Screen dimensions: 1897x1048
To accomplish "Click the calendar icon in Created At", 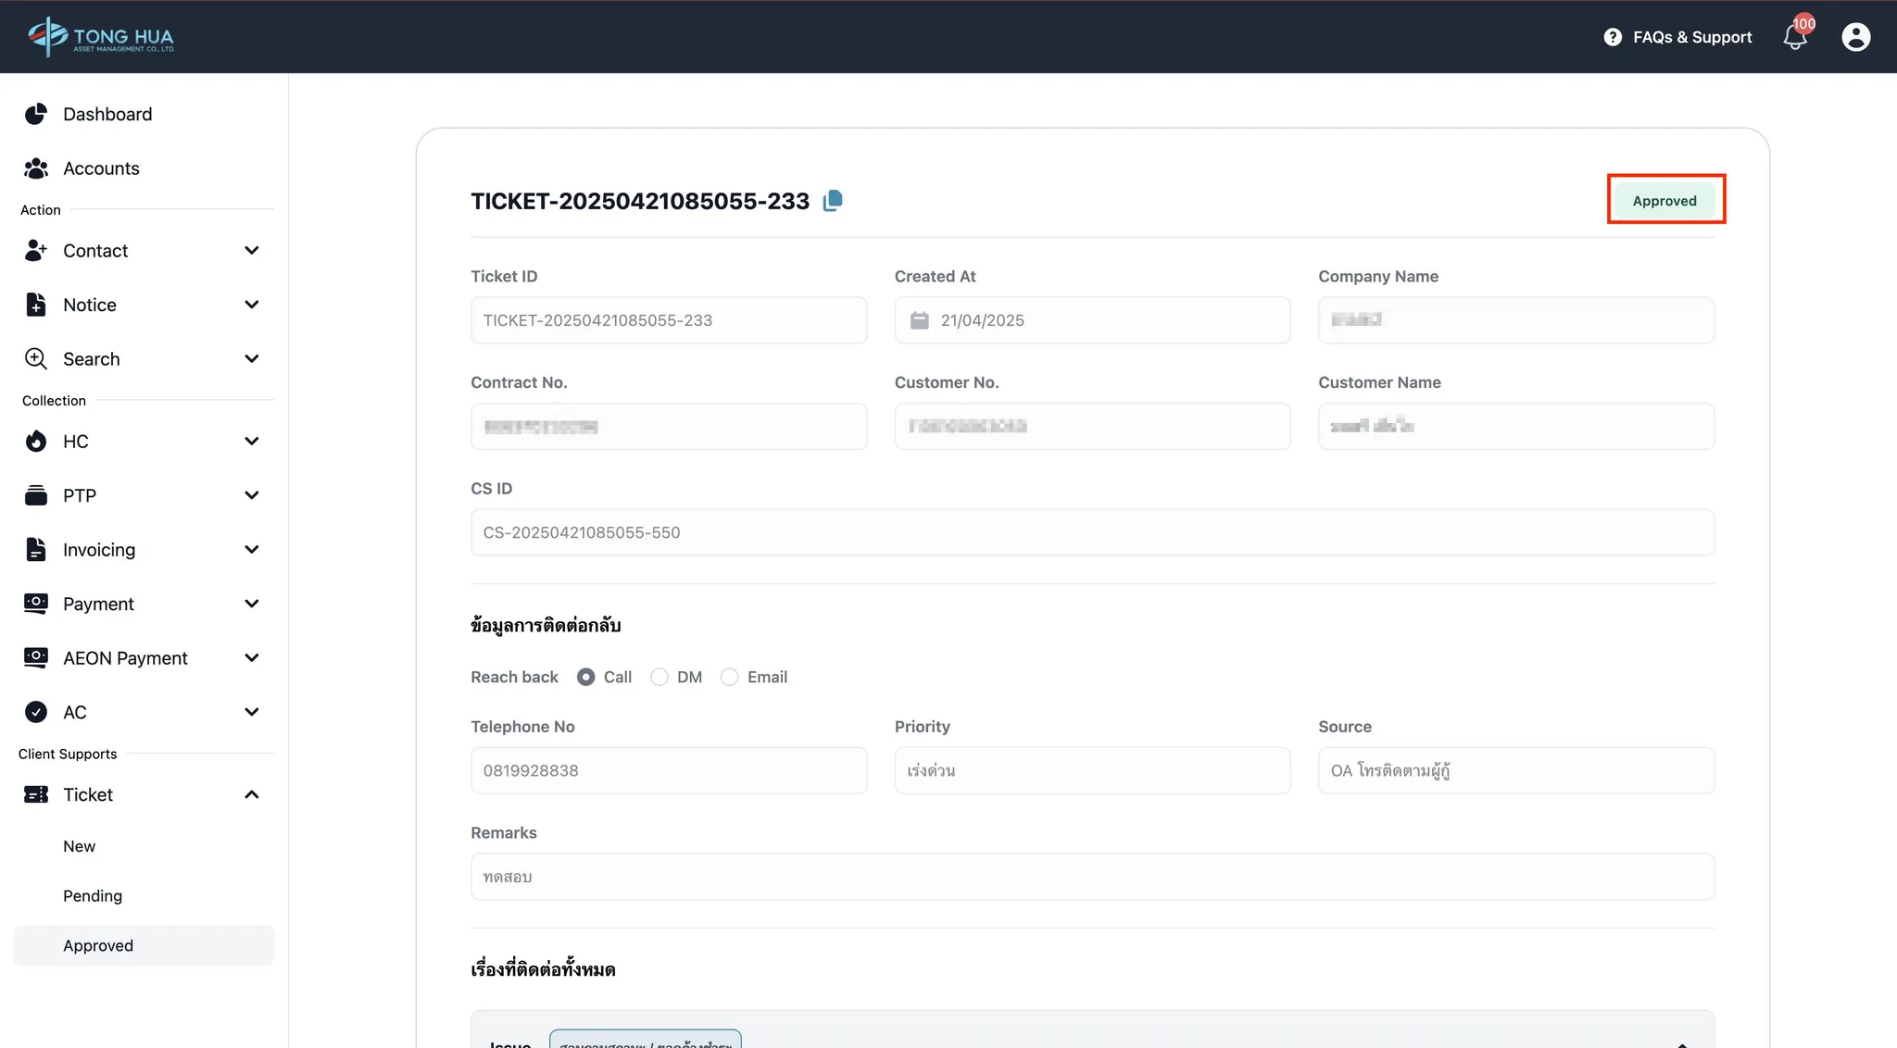I will click(919, 320).
